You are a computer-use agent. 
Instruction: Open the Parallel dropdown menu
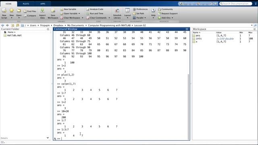[139, 18]
